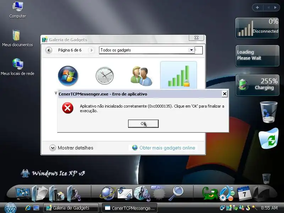
Task: Select the Windows logo gadget thumbnail
Action: 68,76
